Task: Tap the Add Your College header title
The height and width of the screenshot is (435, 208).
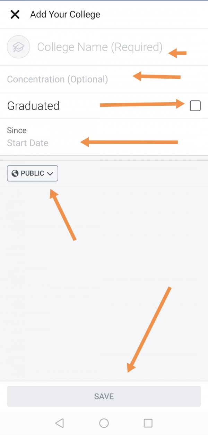Action: tap(65, 15)
